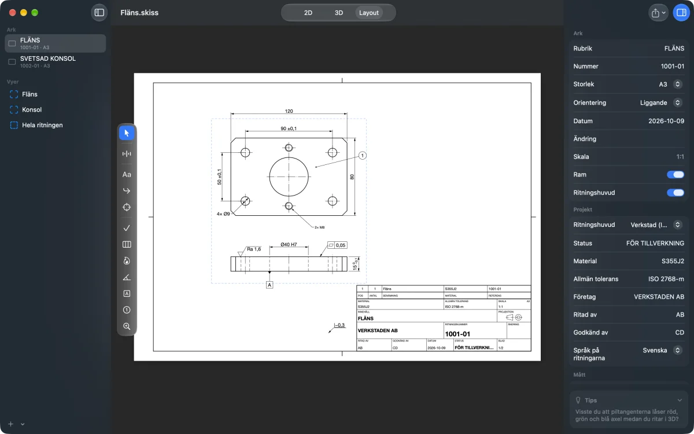Switch to the 3D tab
Viewport: 694px width, 434px height.
pos(339,13)
